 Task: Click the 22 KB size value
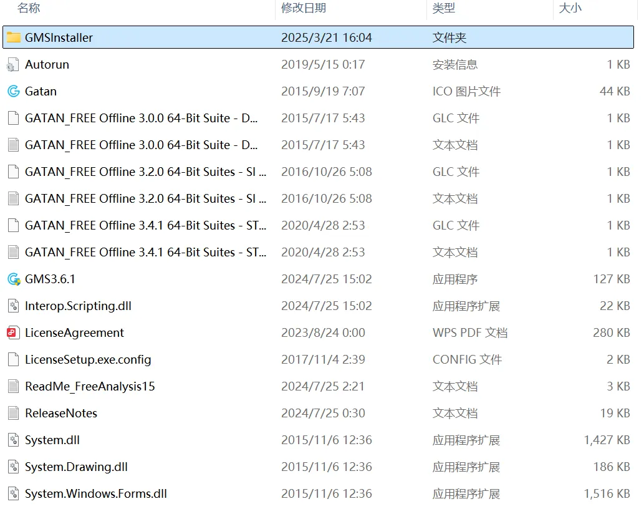[615, 306]
